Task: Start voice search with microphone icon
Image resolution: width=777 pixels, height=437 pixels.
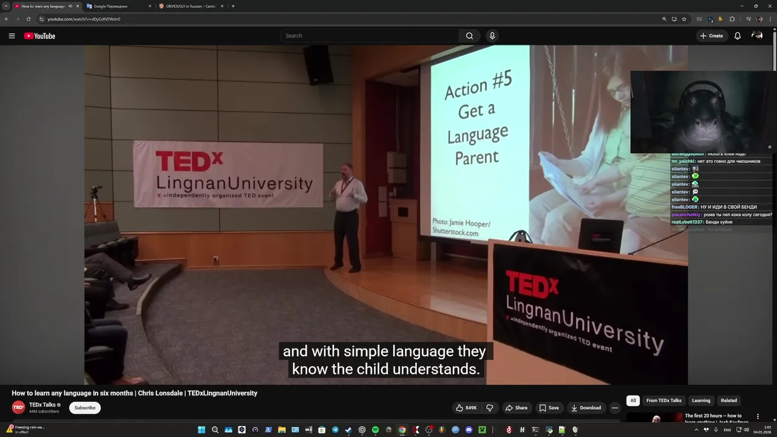Action: pyautogui.click(x=492, y=36)
